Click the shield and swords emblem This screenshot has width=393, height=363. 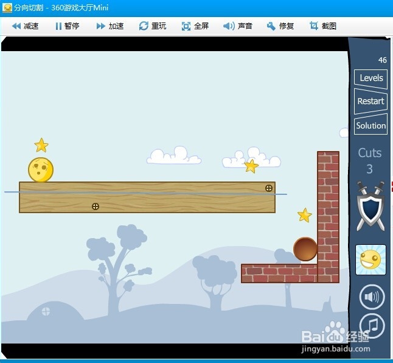[x=370, y=206]
